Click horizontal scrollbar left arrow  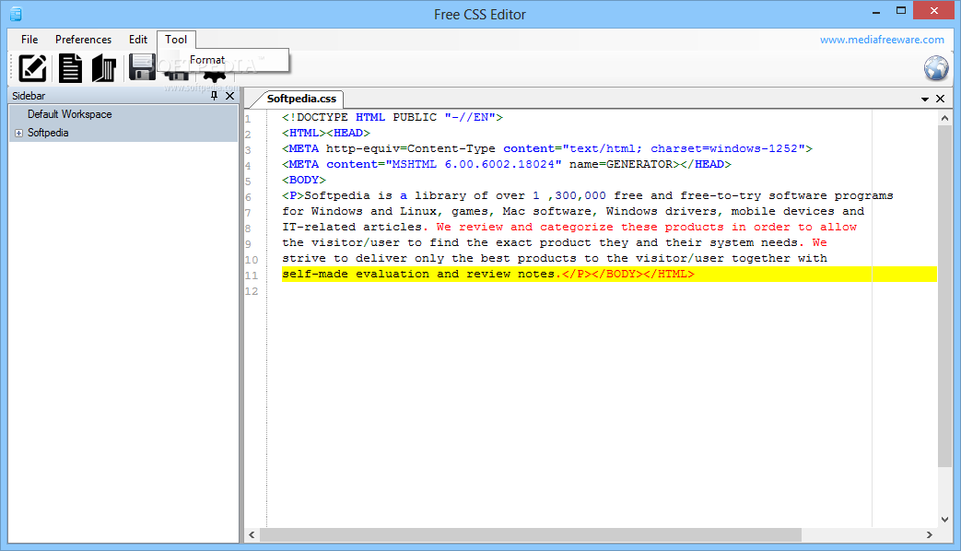coord(252,535)
